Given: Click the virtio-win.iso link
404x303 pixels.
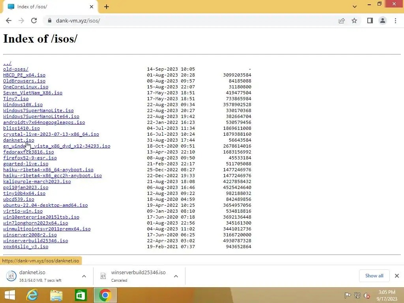Looking at the screenshot, I should click(22, 211).
